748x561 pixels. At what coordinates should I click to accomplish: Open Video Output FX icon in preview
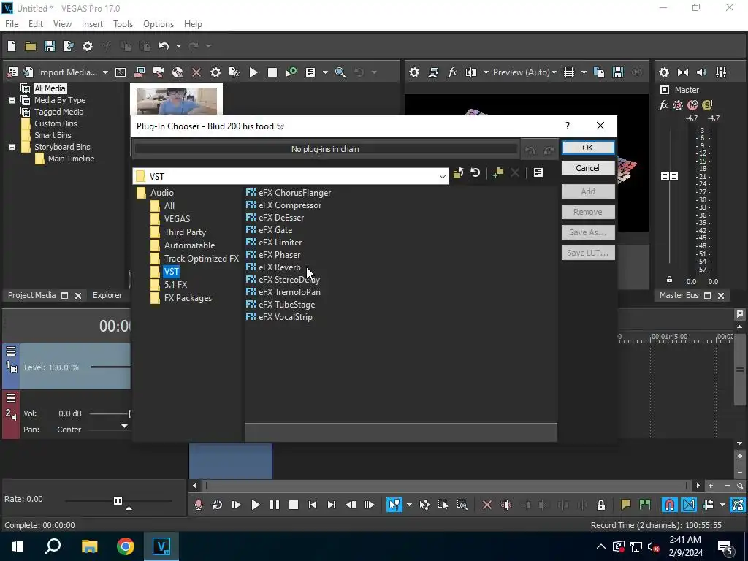[452, 72]
